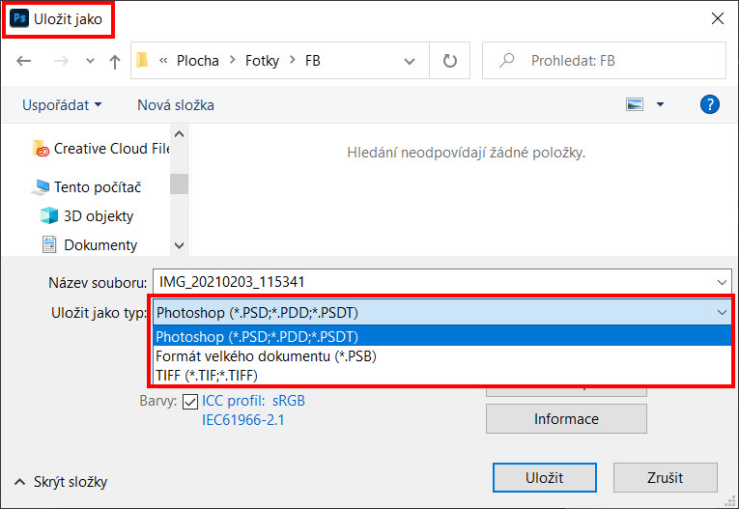Click the folder icon in address bar
Viewport: 739px width, 509px height.
(x=142, y=60)
